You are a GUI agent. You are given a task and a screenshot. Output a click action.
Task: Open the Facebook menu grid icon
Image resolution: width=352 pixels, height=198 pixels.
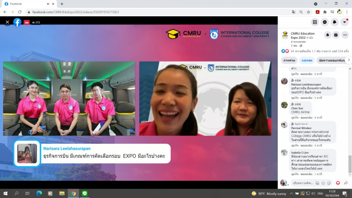pos(315,22)
